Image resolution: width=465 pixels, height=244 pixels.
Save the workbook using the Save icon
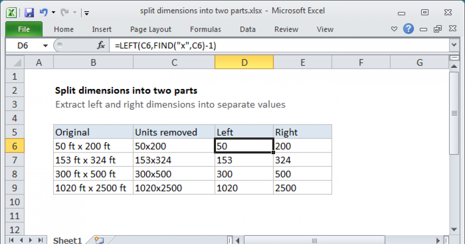click(29, 12)
